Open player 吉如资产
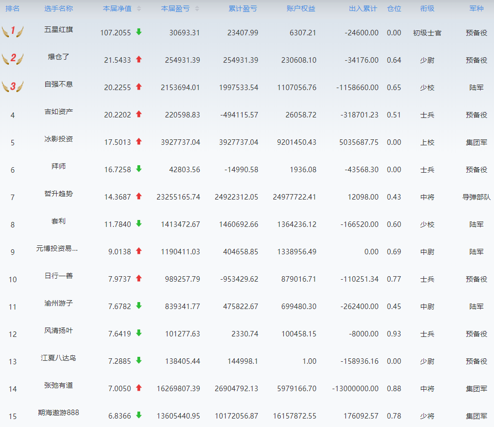 pyautogui.click(x=59, y=111)
